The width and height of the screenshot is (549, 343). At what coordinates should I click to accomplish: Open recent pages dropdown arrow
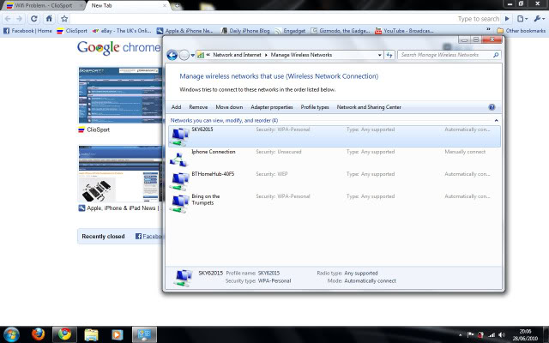coord(192,55)
